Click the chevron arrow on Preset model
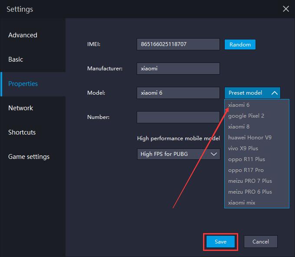295x257 pixels. tap(275, 93)
